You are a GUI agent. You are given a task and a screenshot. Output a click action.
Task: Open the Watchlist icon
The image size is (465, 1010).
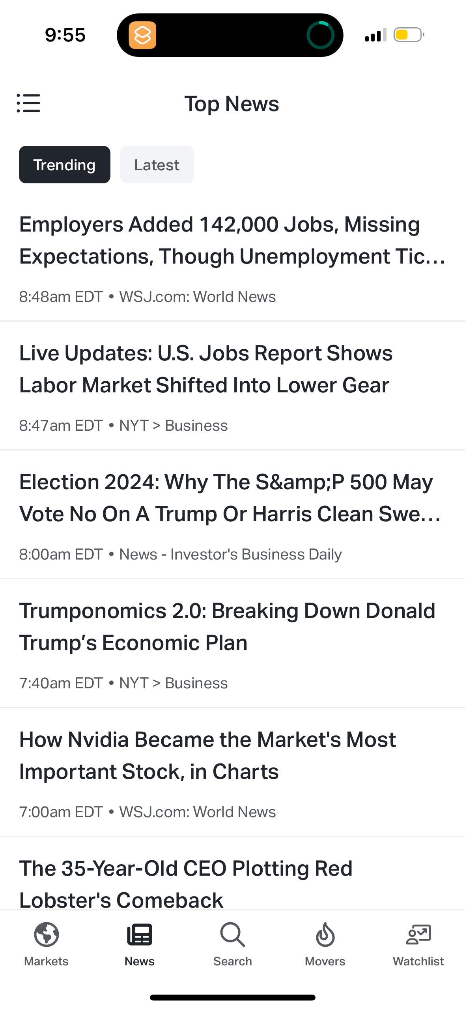tap(418, 935)
